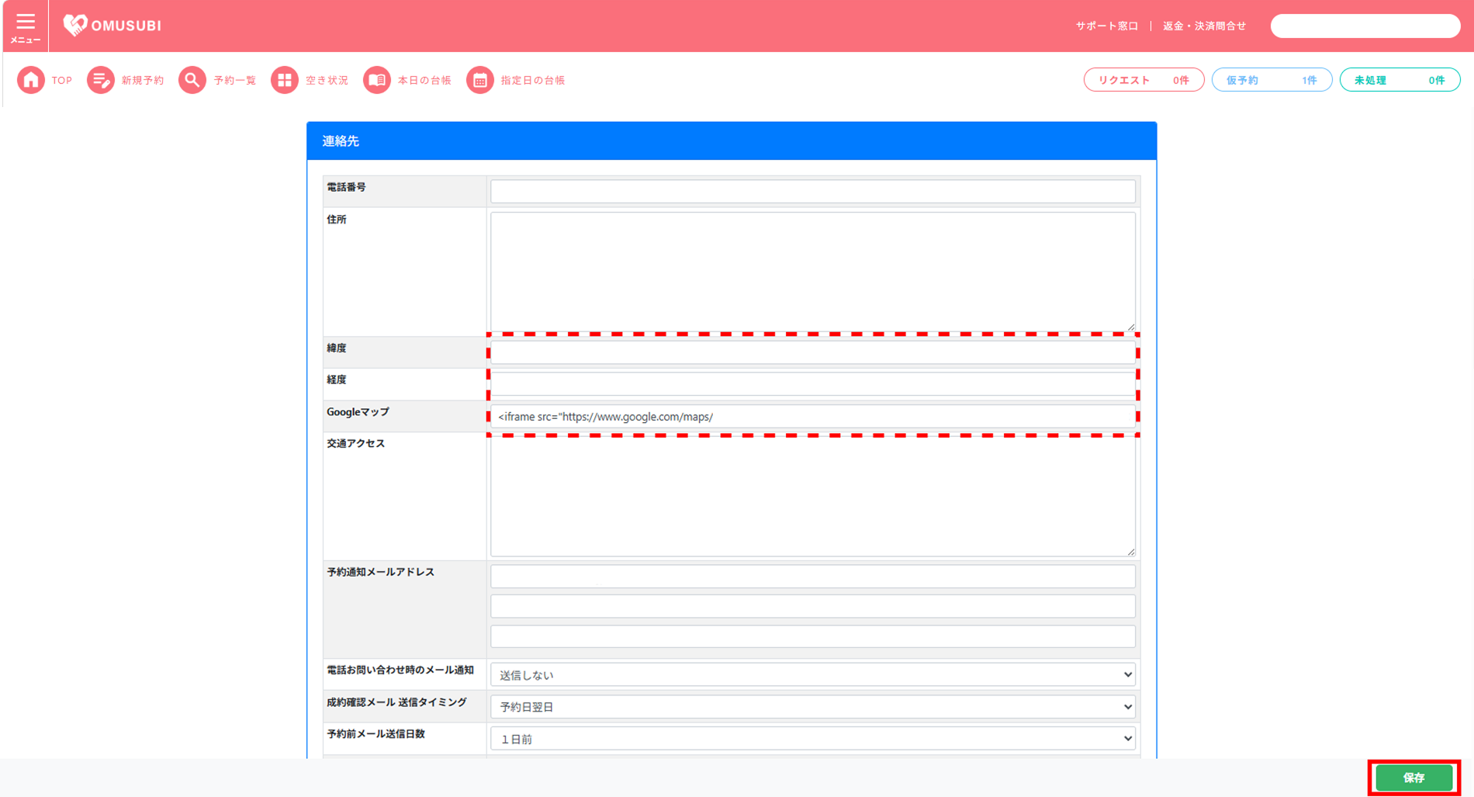Open 予約一覧 magnifier icon
This screenshot has width=1474, height=797.
192,80
